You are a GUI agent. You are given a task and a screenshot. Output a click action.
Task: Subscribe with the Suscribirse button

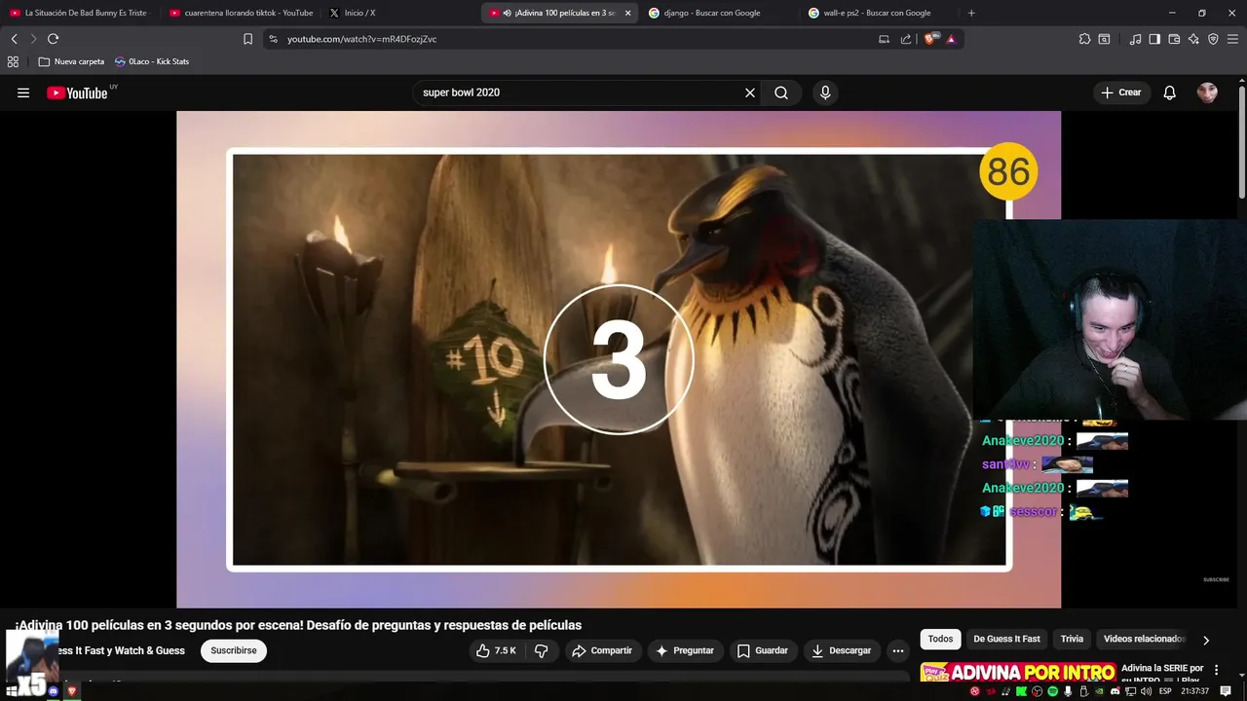coord(234,650)
